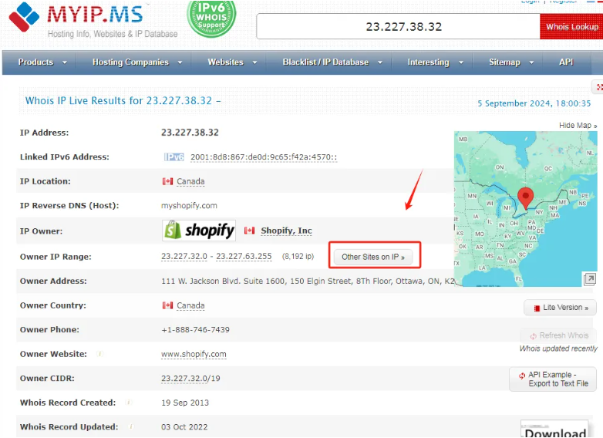
Task: Click the IP search input field
Action: pos(398,26)
